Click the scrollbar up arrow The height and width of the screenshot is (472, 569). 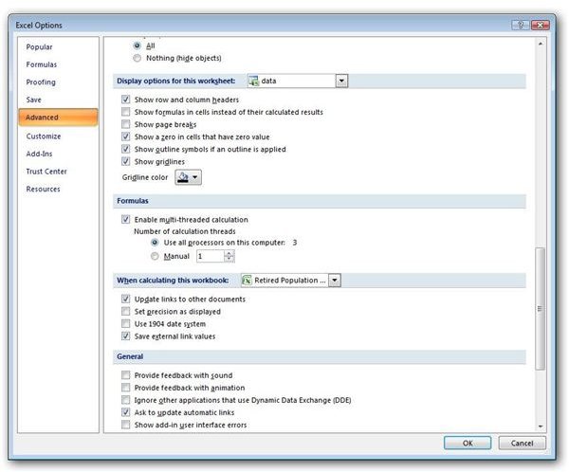point(541,44)
